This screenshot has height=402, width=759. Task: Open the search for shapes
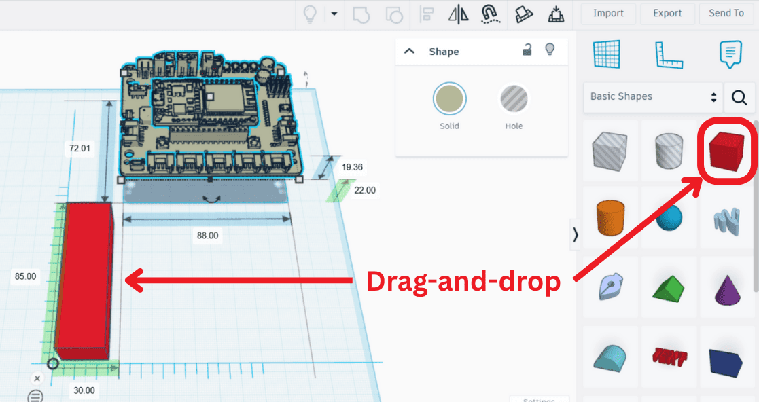[x=739, y=97]
